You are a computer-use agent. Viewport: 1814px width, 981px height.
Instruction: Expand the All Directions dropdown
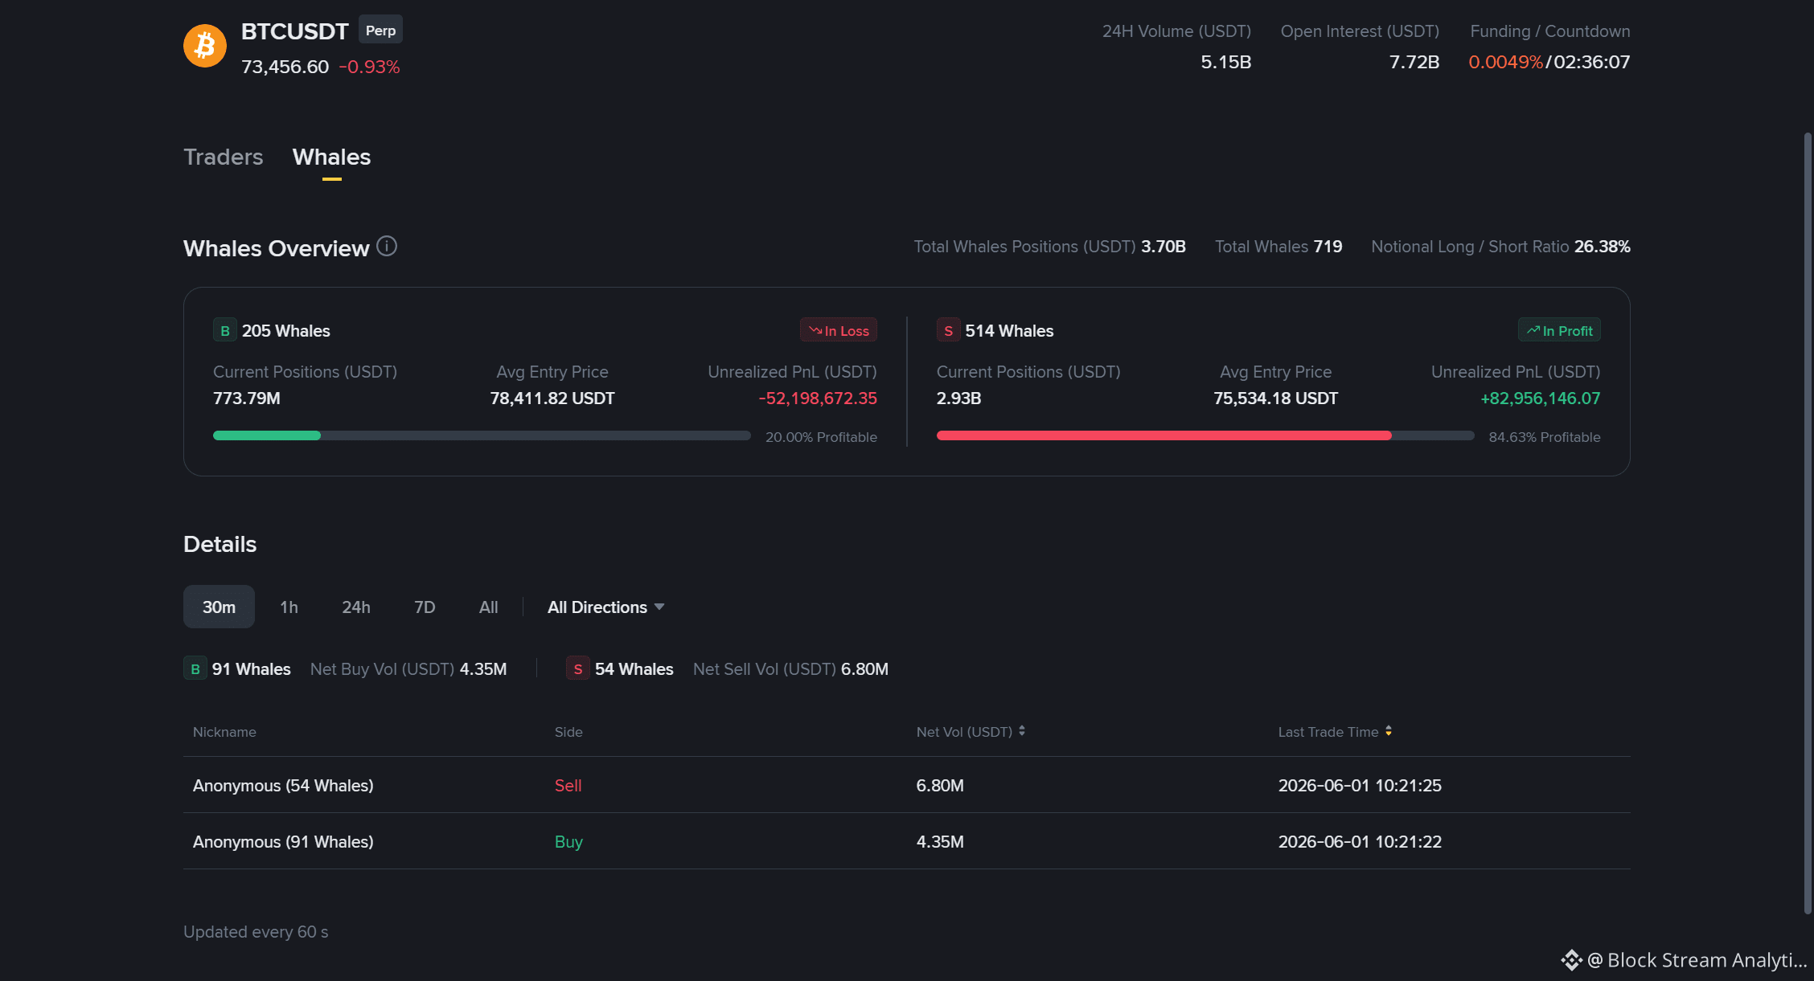click(x=605, y=607)
